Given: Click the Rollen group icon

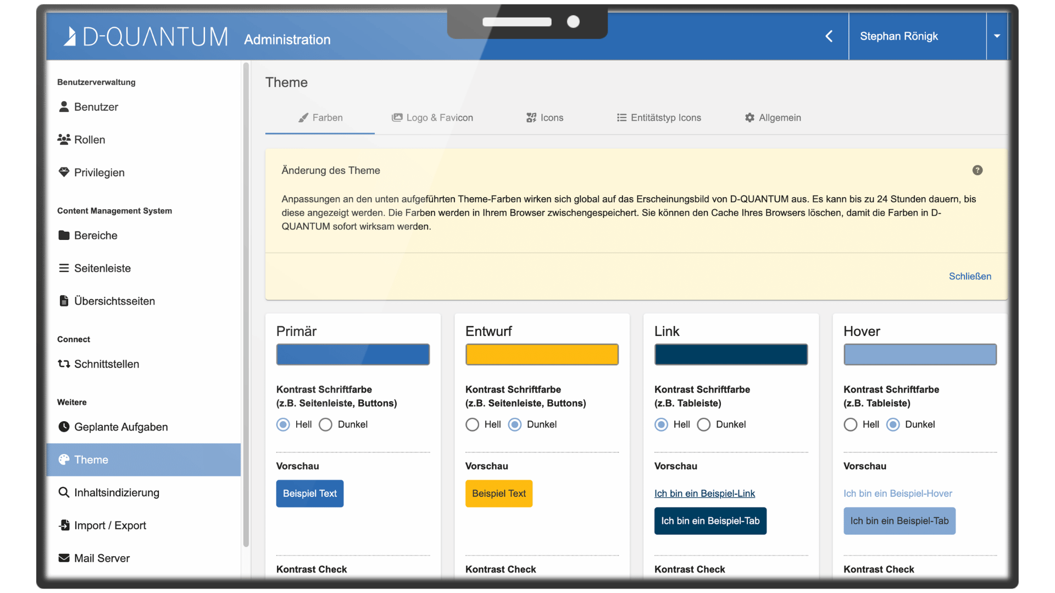Looking at the screenshot, I should click(x=64, y=139).
